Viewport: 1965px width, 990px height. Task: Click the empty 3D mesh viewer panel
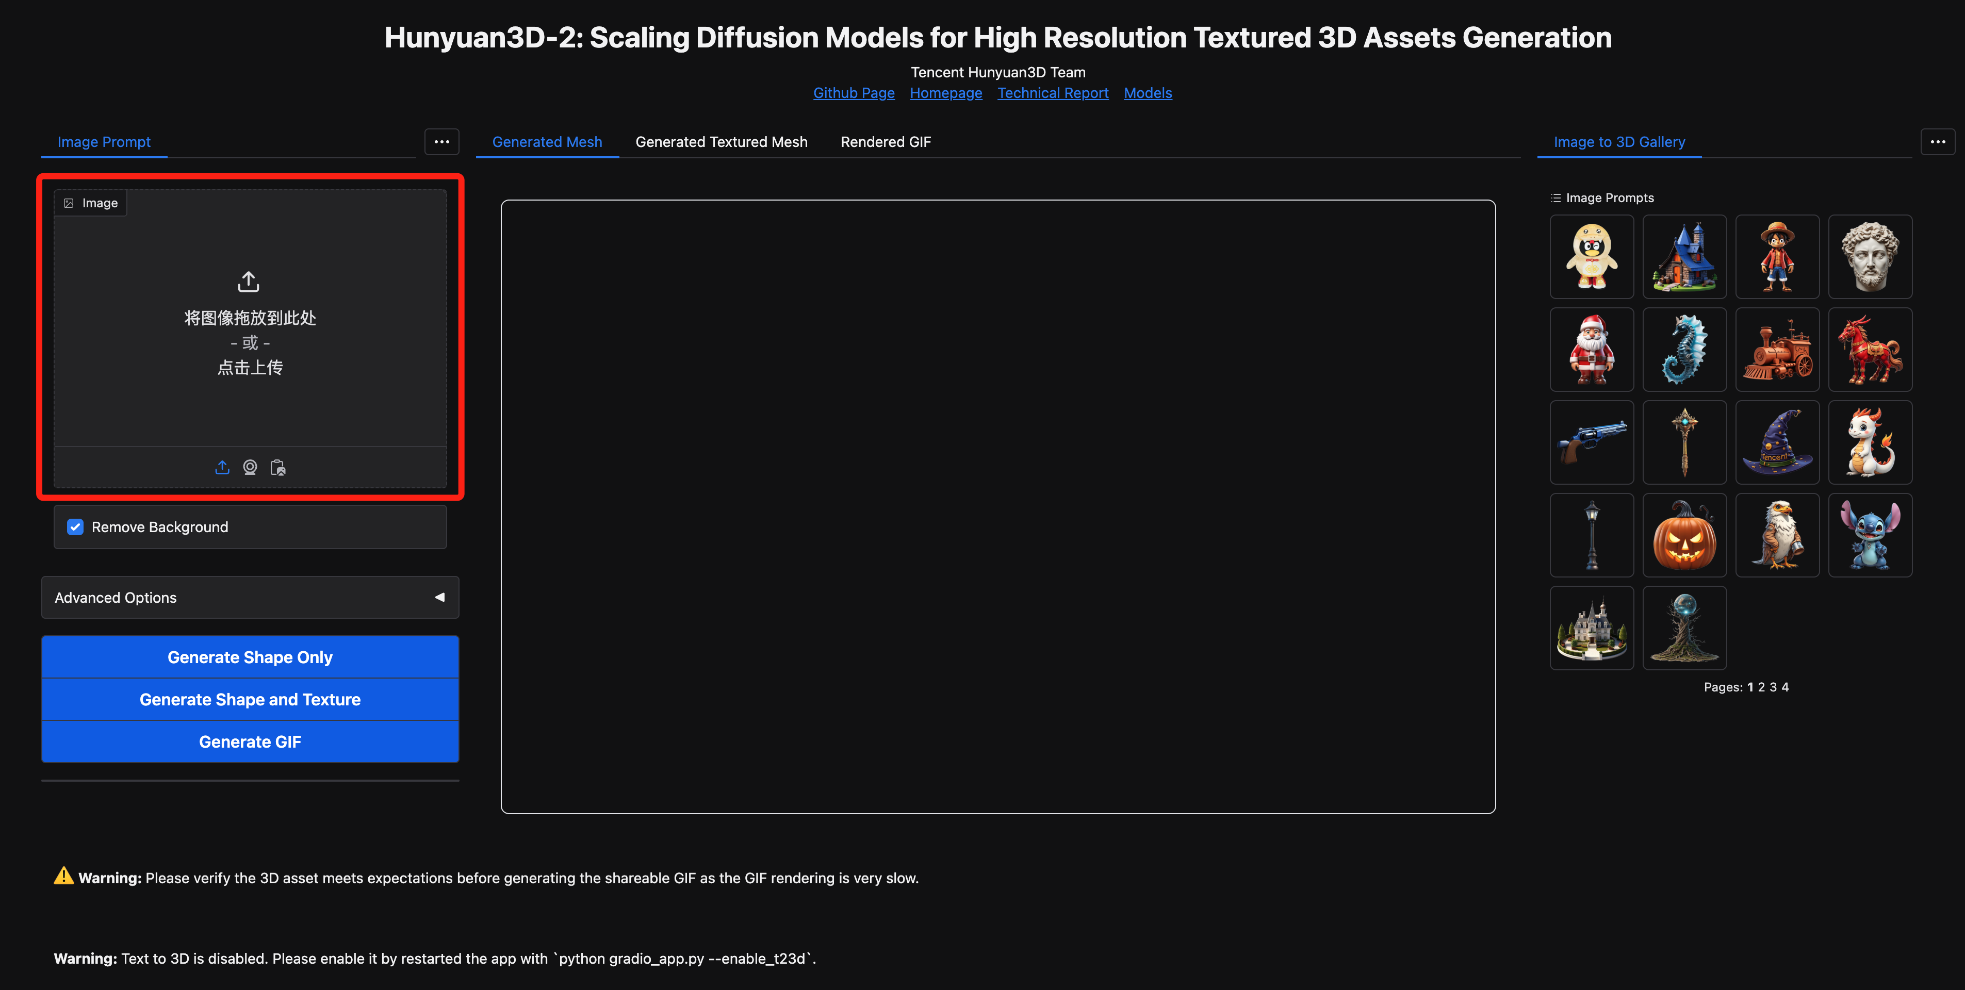click(998, 506)
